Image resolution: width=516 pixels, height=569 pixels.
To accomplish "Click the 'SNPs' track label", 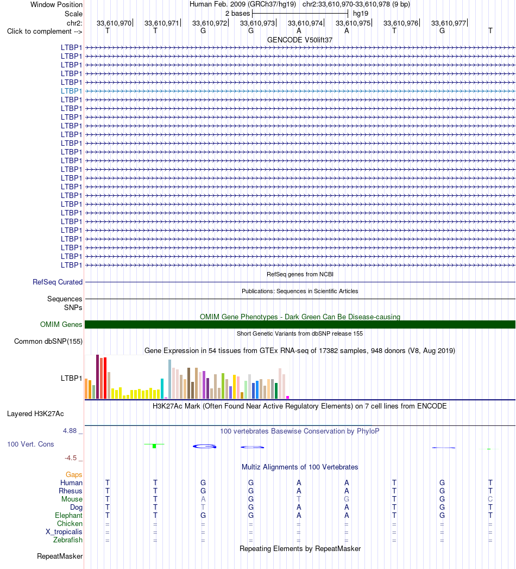I will 73,307.
